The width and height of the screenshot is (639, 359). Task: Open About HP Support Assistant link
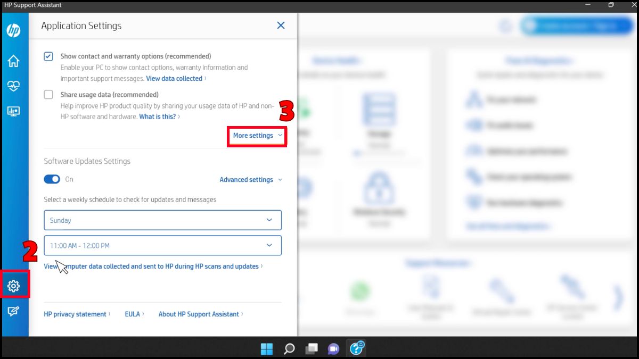pyautogui.click(x=201, y=314)
